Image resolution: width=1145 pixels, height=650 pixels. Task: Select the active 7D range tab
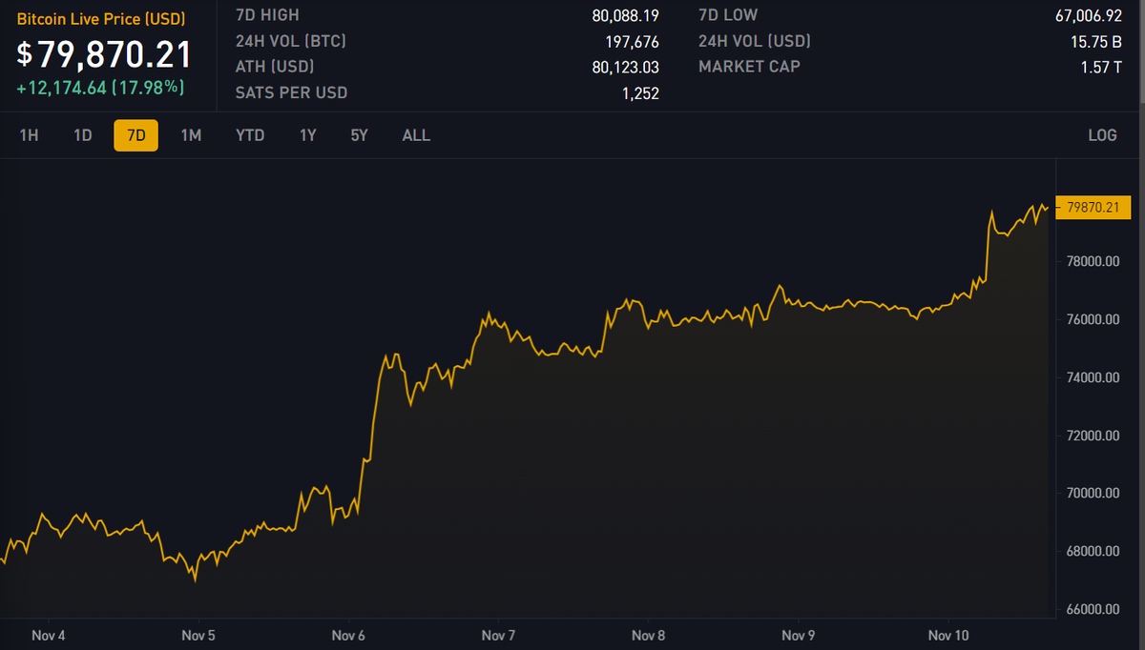click(135, 135)
